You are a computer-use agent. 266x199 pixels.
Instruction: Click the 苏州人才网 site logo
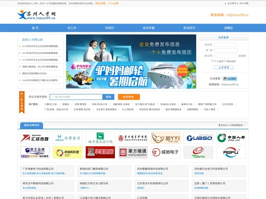point(37,14)
